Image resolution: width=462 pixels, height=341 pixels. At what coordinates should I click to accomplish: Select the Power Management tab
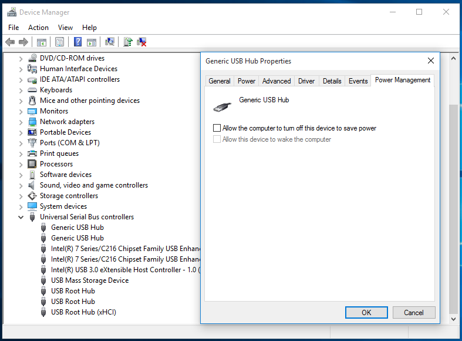403,80
